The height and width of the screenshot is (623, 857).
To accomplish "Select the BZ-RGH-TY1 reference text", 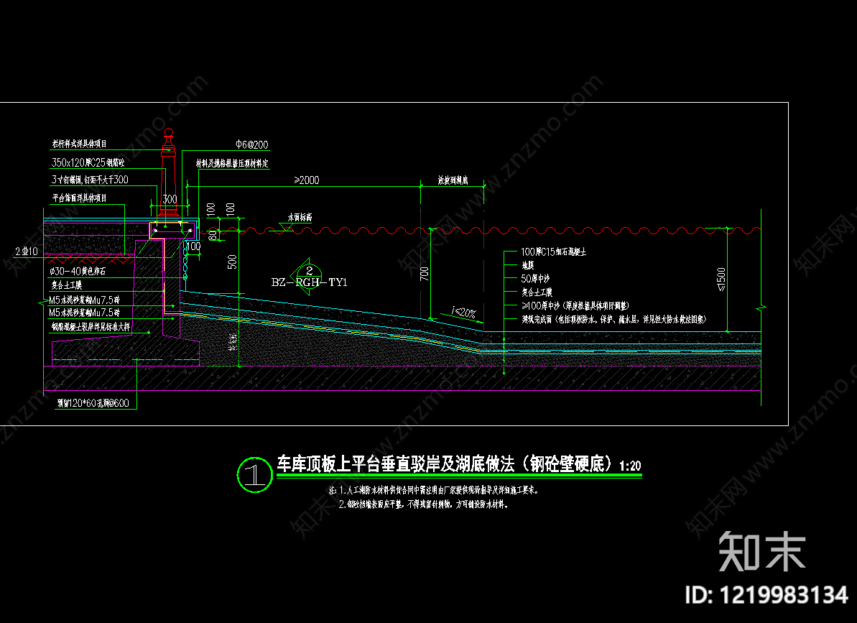I will point(310,282).
